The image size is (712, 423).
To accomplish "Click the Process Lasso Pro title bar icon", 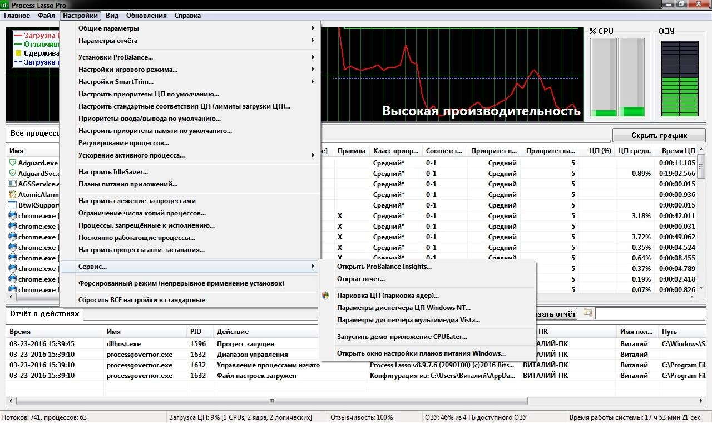I will tap(6, 5).
